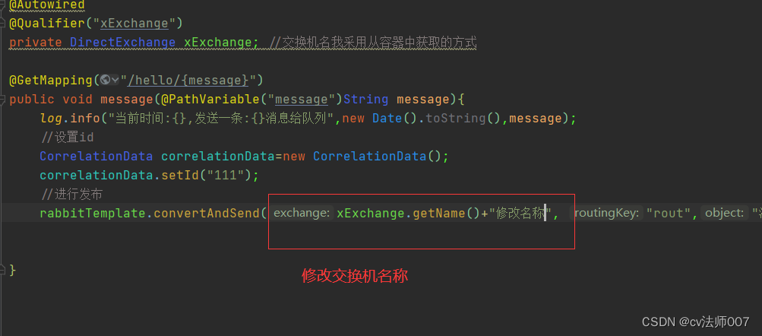Open the chevron dropdown next to globe icon
Viewport: 762px width, 336px height.
point(115,80)
